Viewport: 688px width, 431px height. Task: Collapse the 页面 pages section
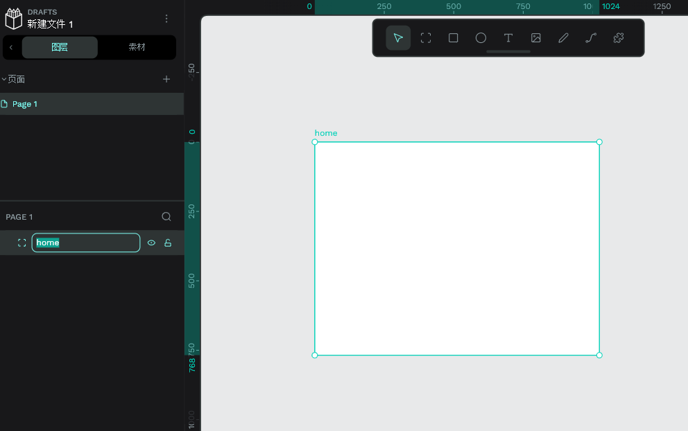[4, 80]
